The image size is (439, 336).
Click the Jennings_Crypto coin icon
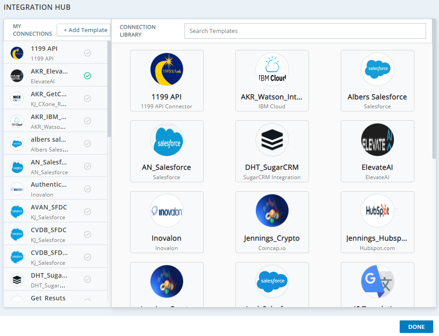pos(272,211)
